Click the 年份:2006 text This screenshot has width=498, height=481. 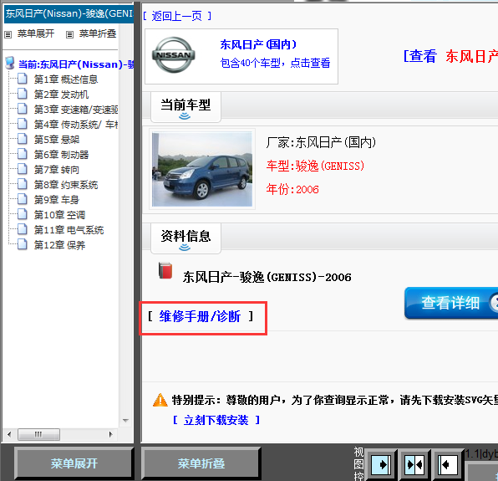(x=292, y=189)
